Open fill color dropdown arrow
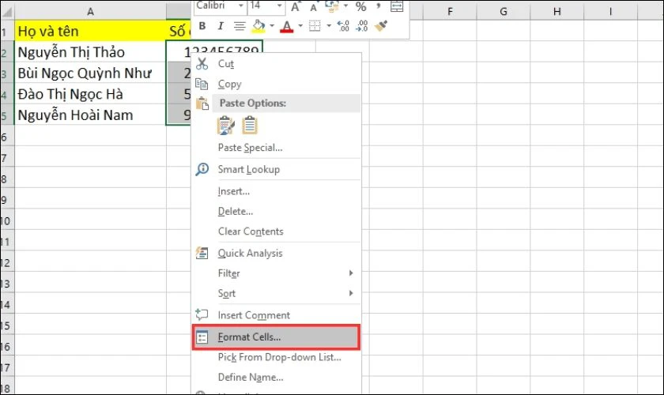The height and width of the screenshot is (395, 664). (272, 26)
